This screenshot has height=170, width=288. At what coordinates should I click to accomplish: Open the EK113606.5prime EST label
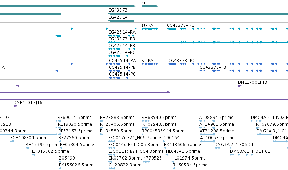tap(182, 145)
